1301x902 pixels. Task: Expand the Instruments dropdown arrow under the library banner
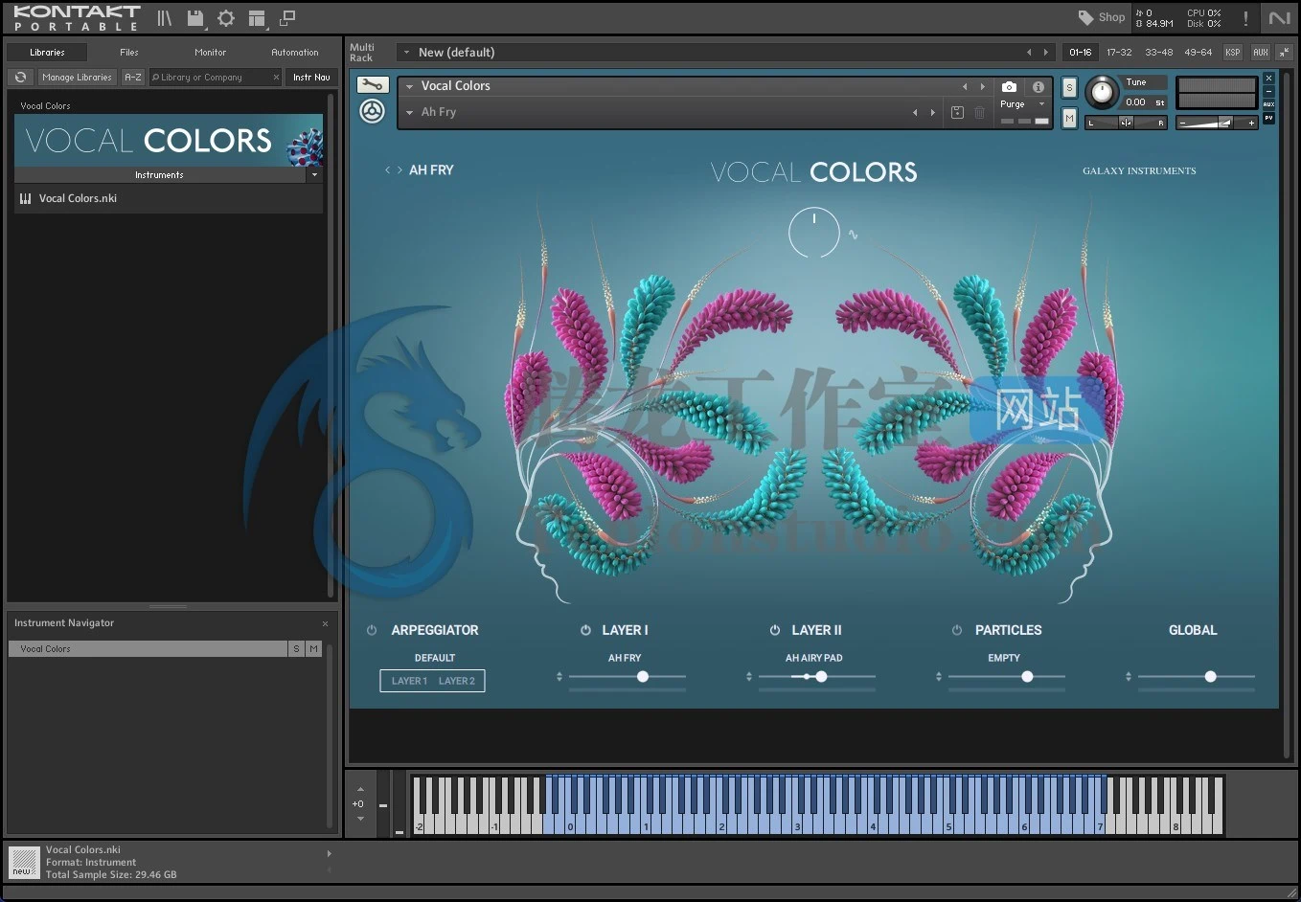314,175
